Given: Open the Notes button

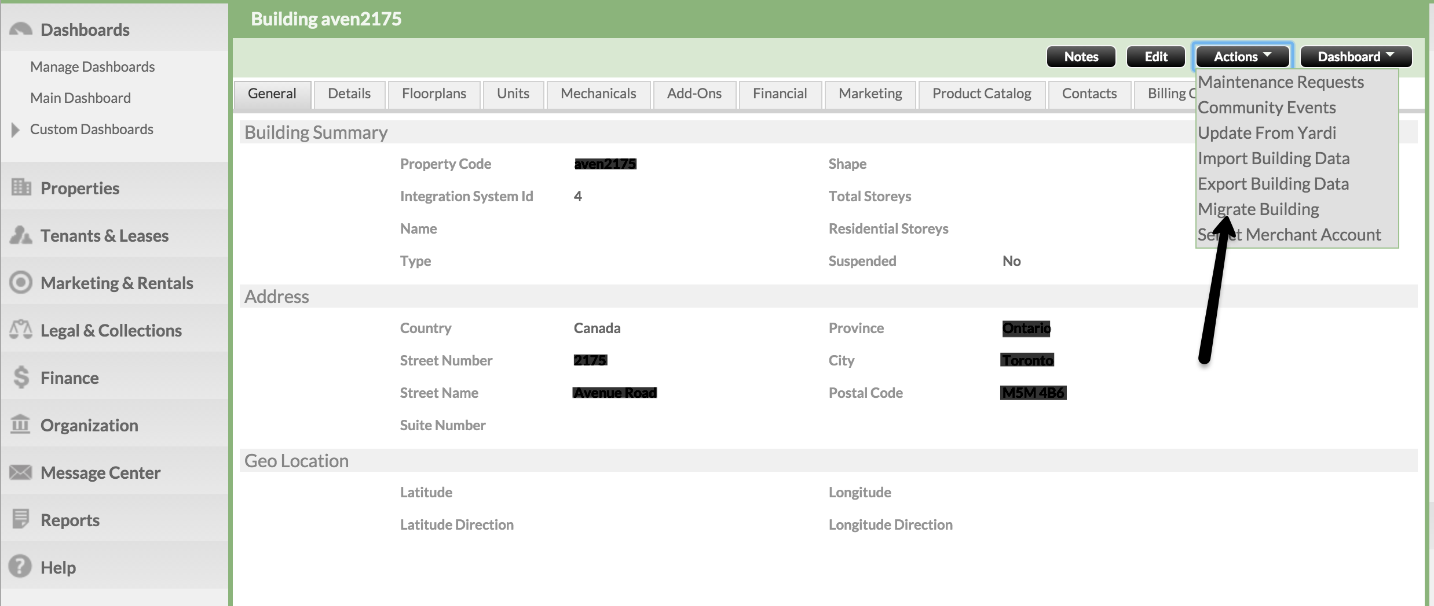Looking at the screenshot, I should [x=1081, y=57].
